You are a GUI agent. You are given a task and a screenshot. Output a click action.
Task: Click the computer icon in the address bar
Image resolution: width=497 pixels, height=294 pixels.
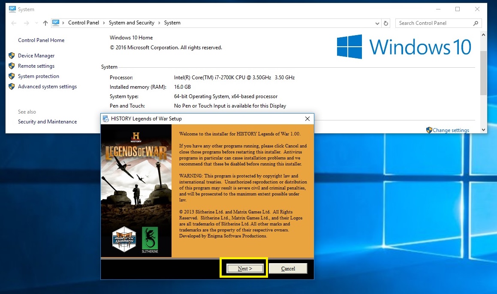tap(56, 22)
